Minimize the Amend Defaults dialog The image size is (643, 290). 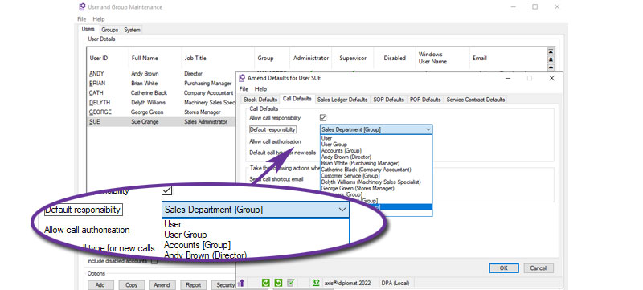(508, 78)
